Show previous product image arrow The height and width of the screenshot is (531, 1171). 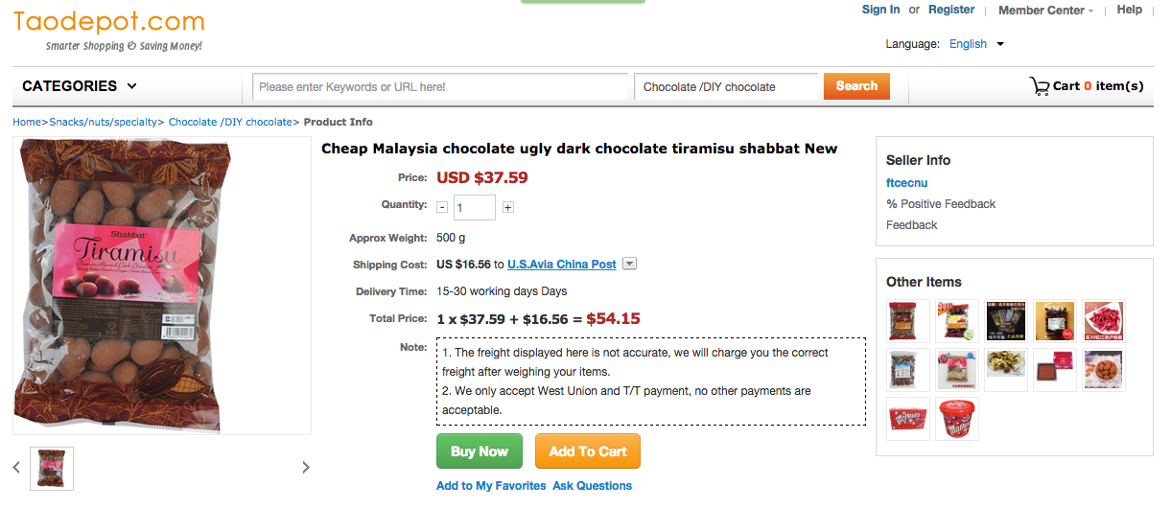click(x=16, y=468)
